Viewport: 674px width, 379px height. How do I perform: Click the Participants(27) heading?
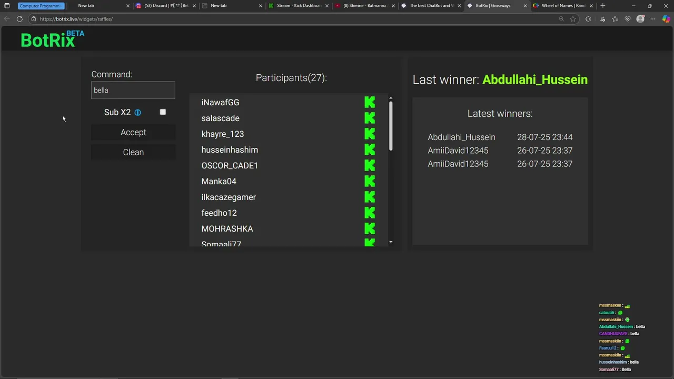point(291,78)
